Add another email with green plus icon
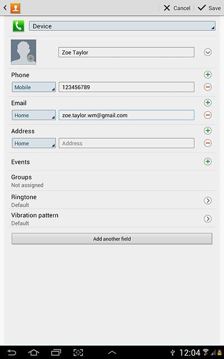 (208, 103)
